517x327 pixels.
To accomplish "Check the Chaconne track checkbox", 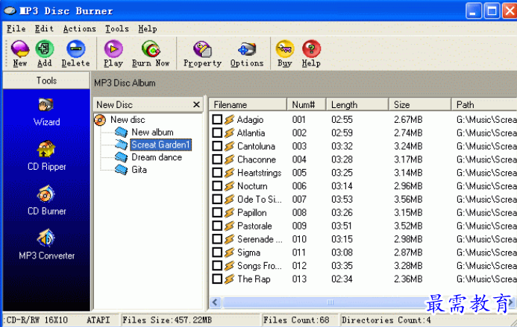I will 217,159.
